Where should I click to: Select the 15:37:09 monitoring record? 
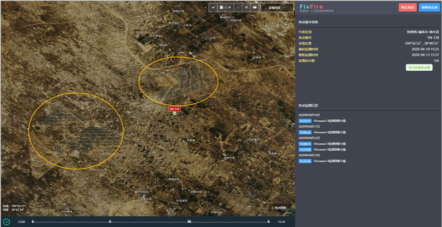pyautogui.click(x=305, y=149)
